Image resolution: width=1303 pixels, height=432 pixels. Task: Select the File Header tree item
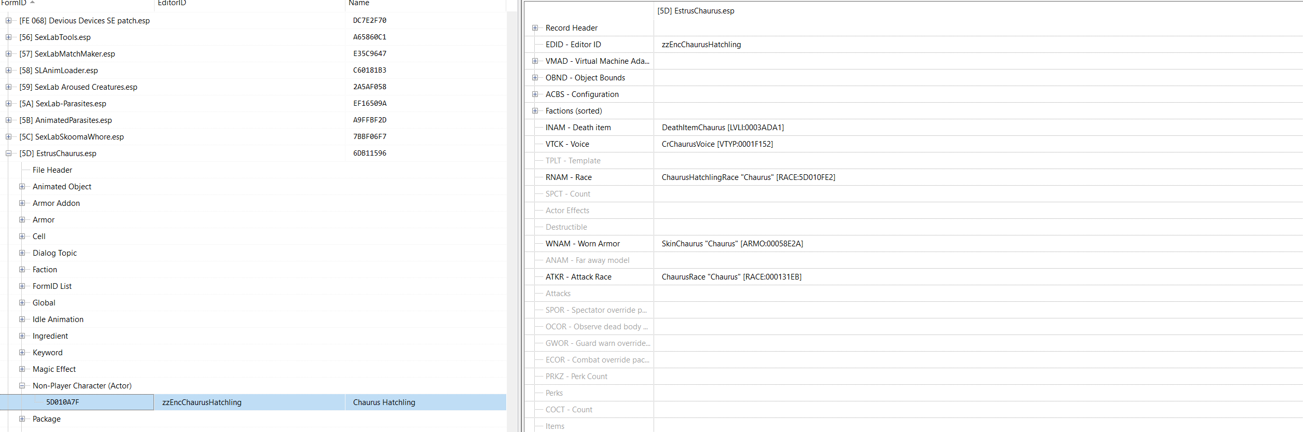click(52, 170)
